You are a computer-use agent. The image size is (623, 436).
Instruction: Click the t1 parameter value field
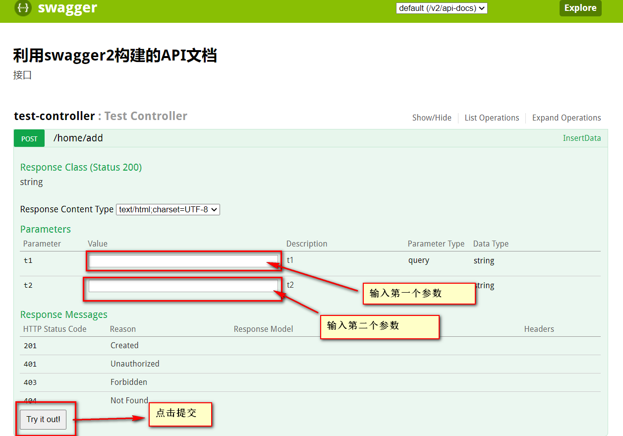(x=184, y=260)
